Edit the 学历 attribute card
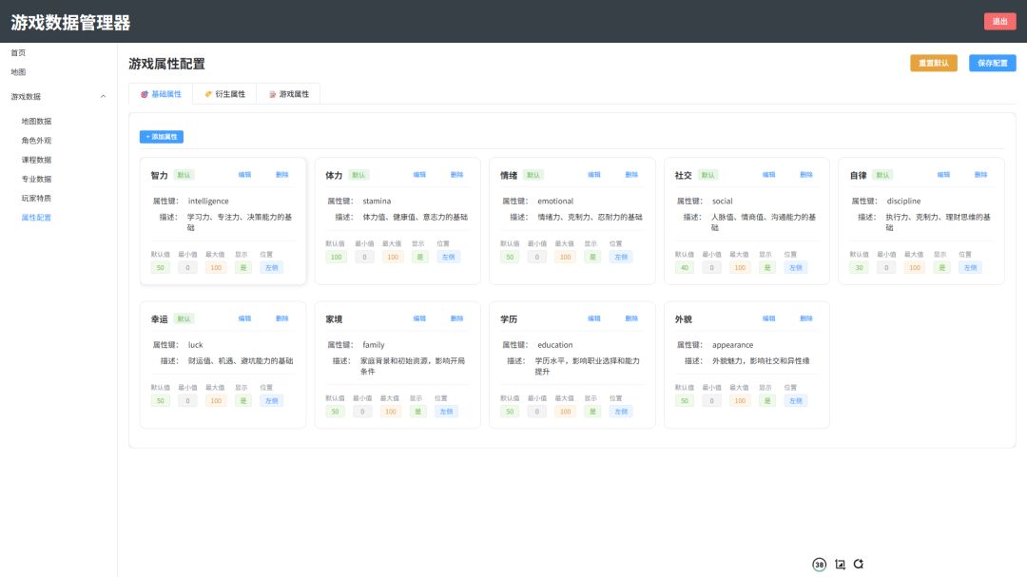1027x577 pixels. 594,318
